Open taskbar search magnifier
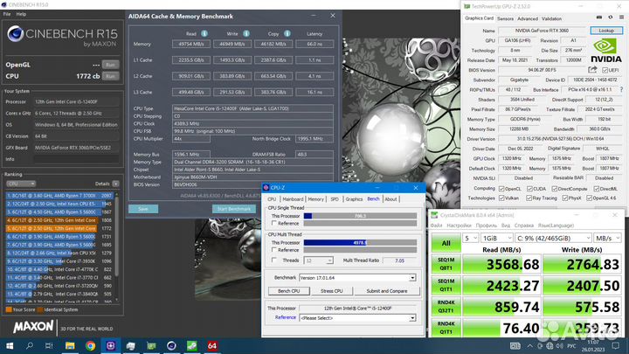Viewport: 629px width, 354px height. [30, 345]
